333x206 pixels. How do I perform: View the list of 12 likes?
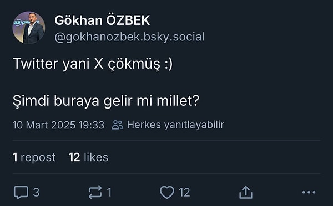(x=88, y=157)
